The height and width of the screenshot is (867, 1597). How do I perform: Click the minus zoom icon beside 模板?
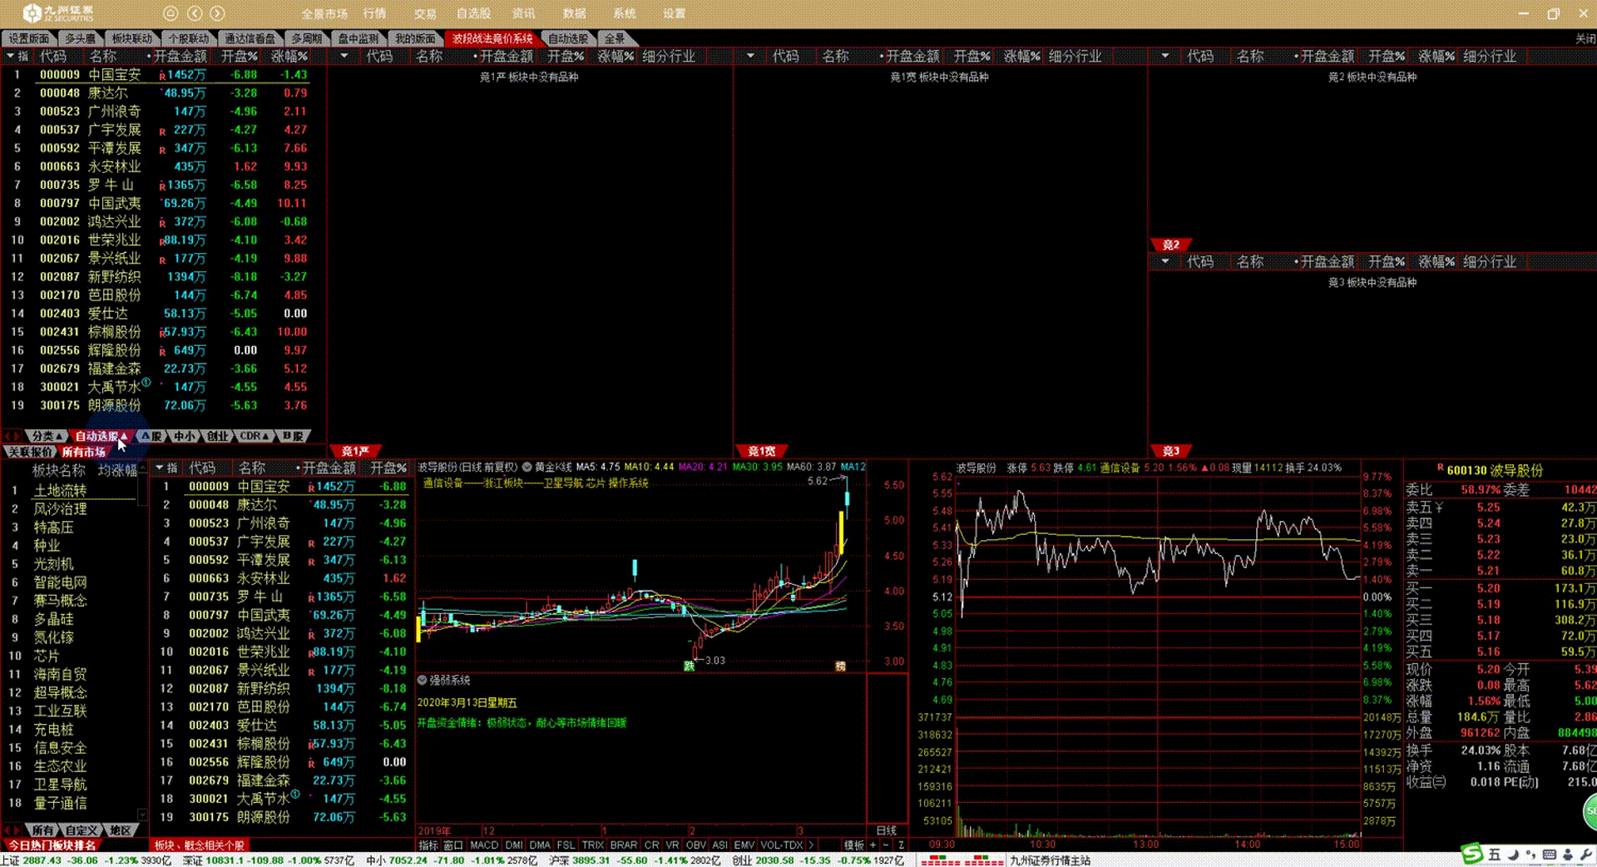pyautogui.click(x=886, y=845)
